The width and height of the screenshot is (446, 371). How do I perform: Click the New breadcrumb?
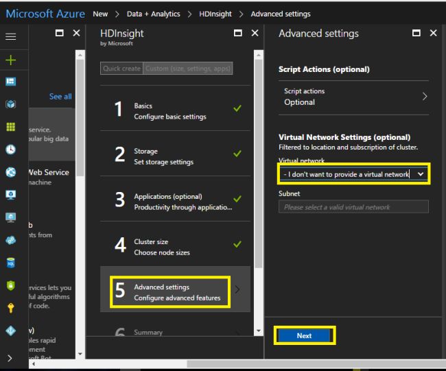(x=100, y=14)
